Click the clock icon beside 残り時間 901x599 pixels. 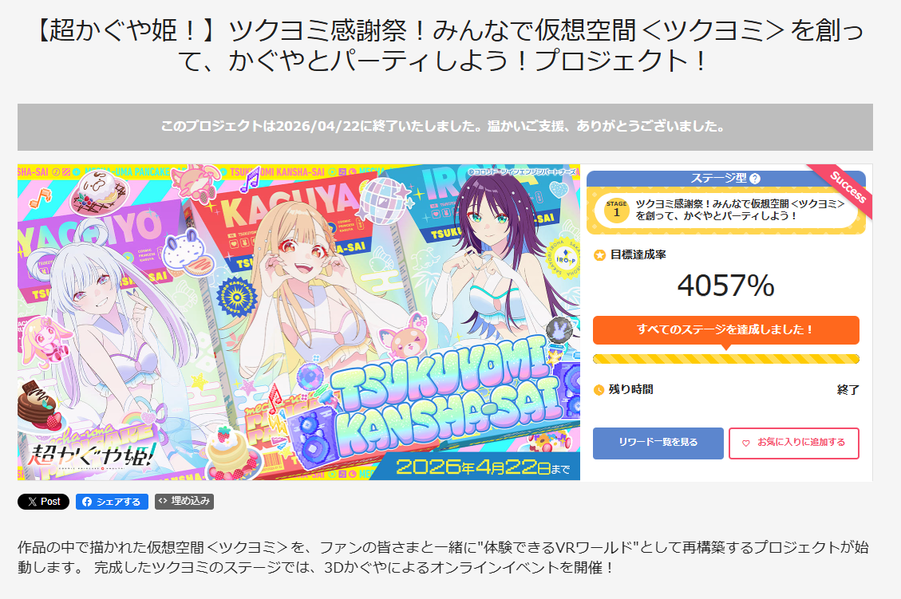tap(599, 390)
